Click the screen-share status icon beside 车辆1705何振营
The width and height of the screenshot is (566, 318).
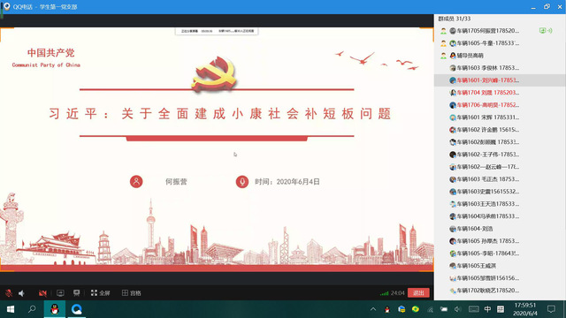pos(542,31)
